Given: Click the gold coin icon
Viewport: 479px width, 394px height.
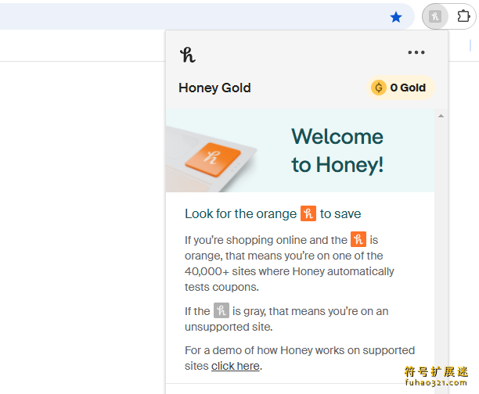Looking at the screenshot, I should pyautogui.click(x=379, y=88).
